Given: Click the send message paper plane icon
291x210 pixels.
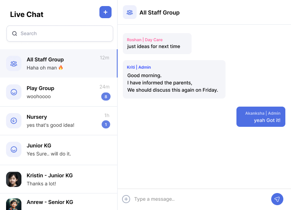Looking at the screenshot, I should point(277,199).
